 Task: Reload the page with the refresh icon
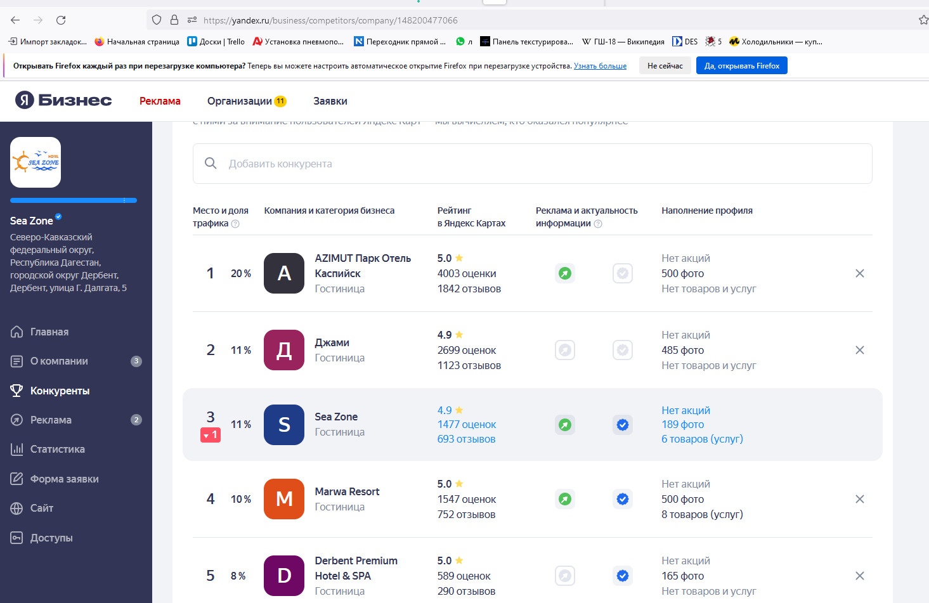(x=61, y=20)
